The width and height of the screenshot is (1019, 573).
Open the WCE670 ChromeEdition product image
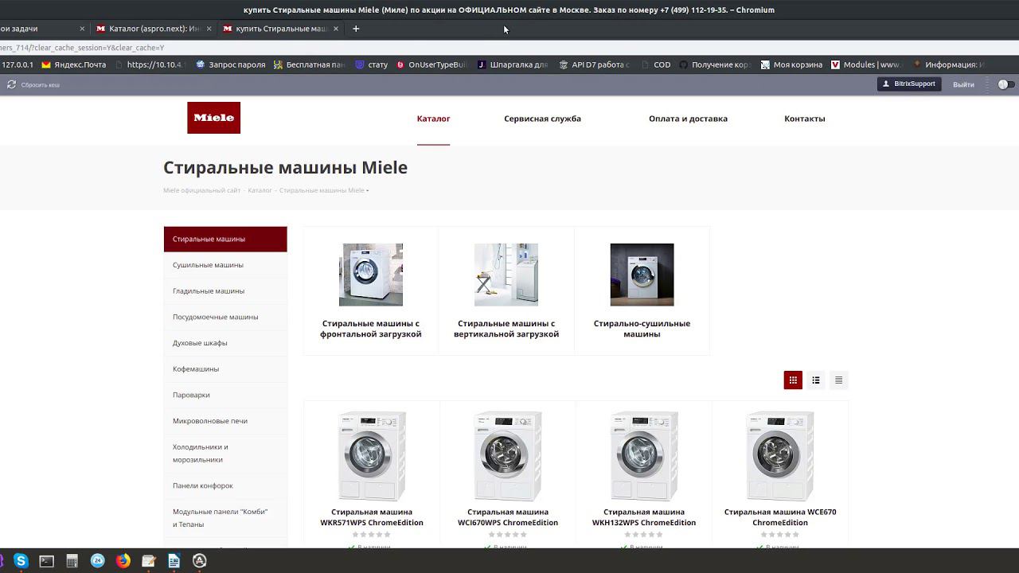[780, 456]
